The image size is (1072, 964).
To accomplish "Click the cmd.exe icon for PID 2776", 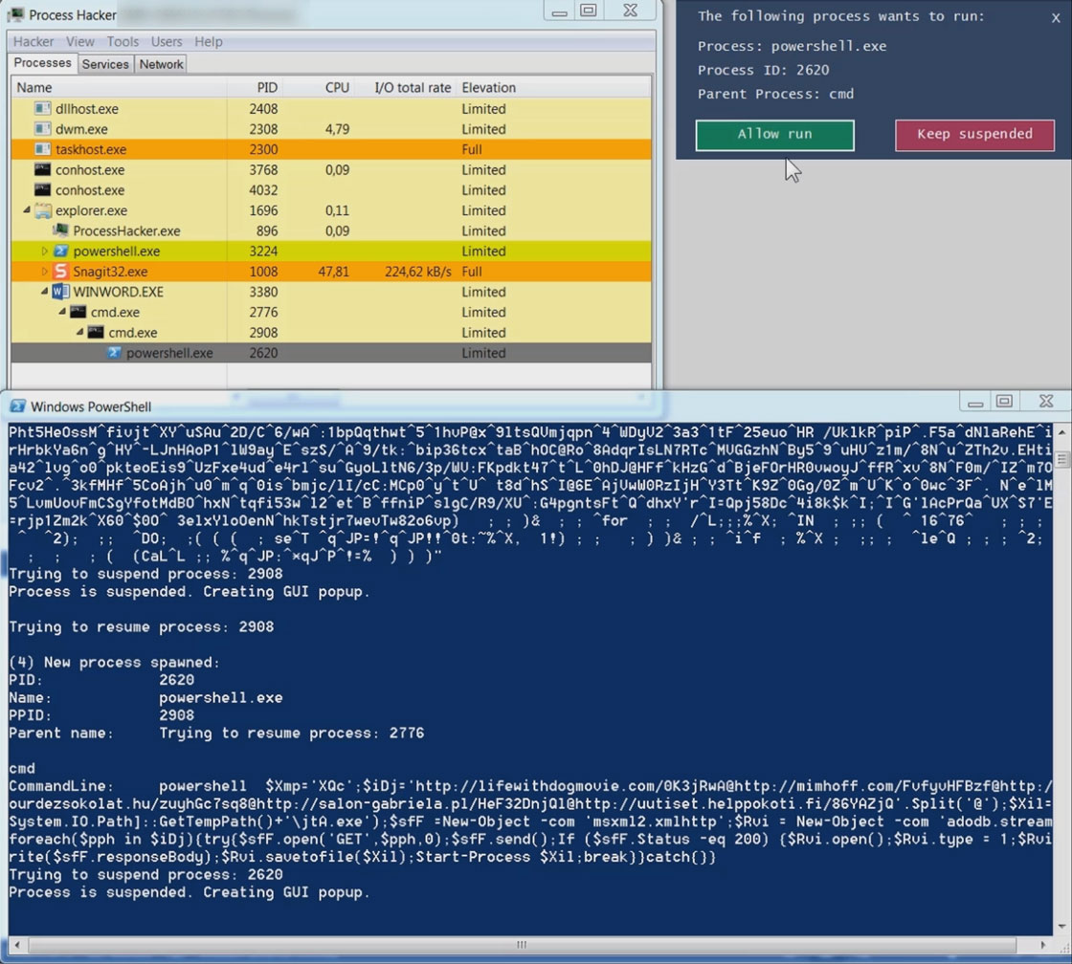I will 78,312.
